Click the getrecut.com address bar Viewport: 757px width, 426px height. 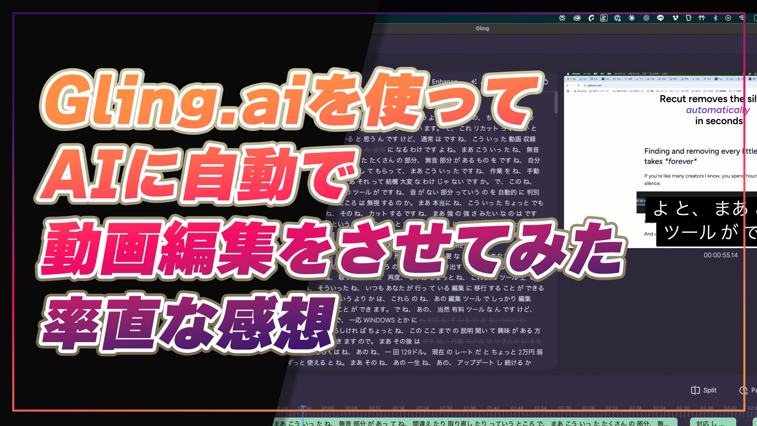(595, 86)
